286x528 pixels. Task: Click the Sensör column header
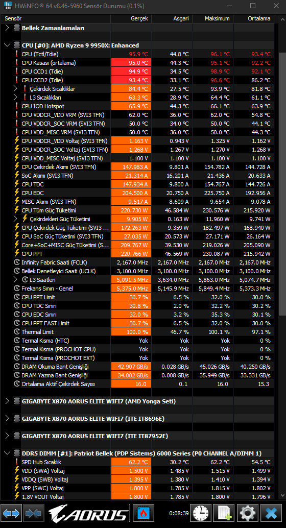(x=56, y=19)
